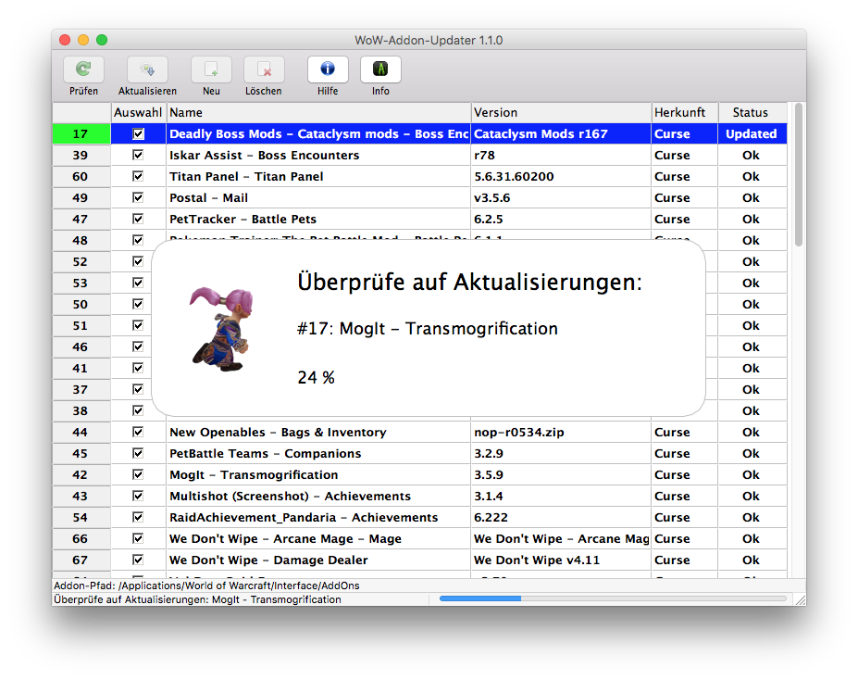Image resolution: width=858 pixels, height=680 pixels.
Task: Close the WoW-Addon-Updater window
Action: (65, 40)
